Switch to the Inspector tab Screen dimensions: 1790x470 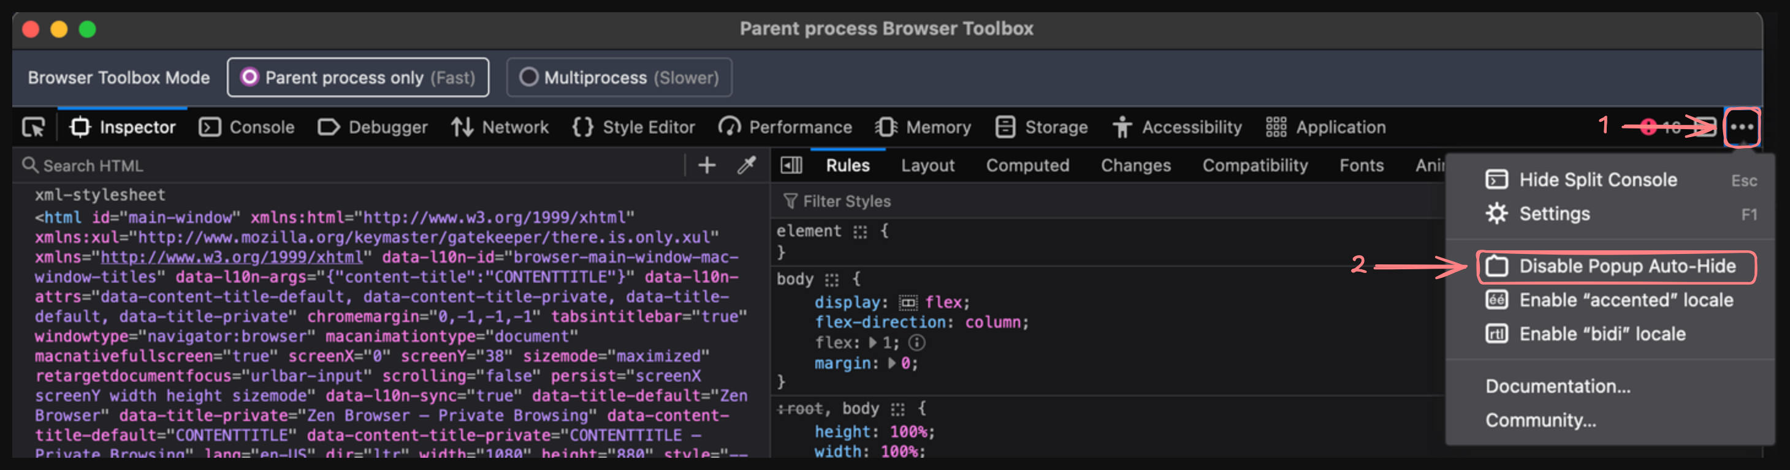click(x=123, y=127)
